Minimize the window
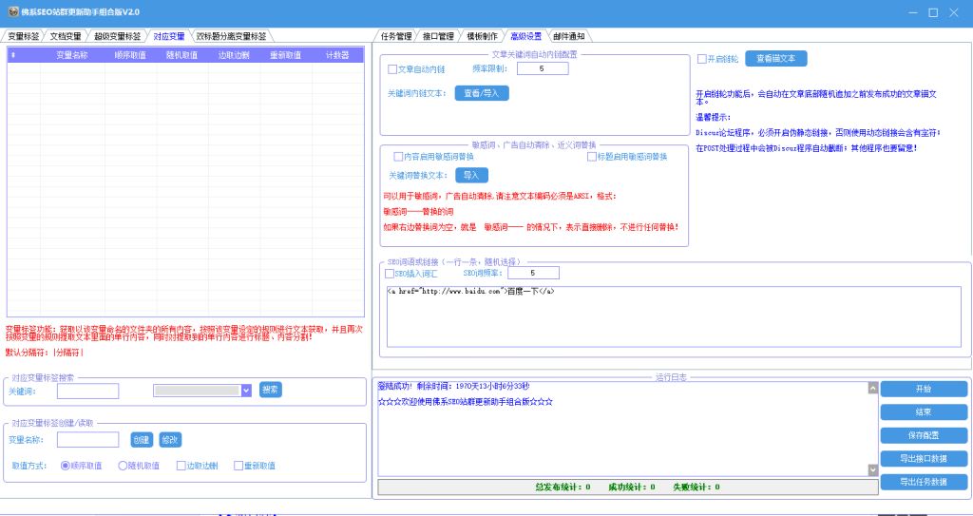 [913, 12]
